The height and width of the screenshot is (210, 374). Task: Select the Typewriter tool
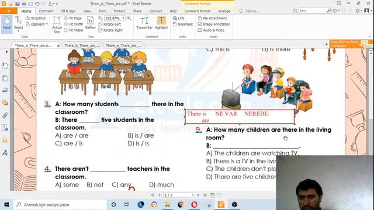pos(144,23)
